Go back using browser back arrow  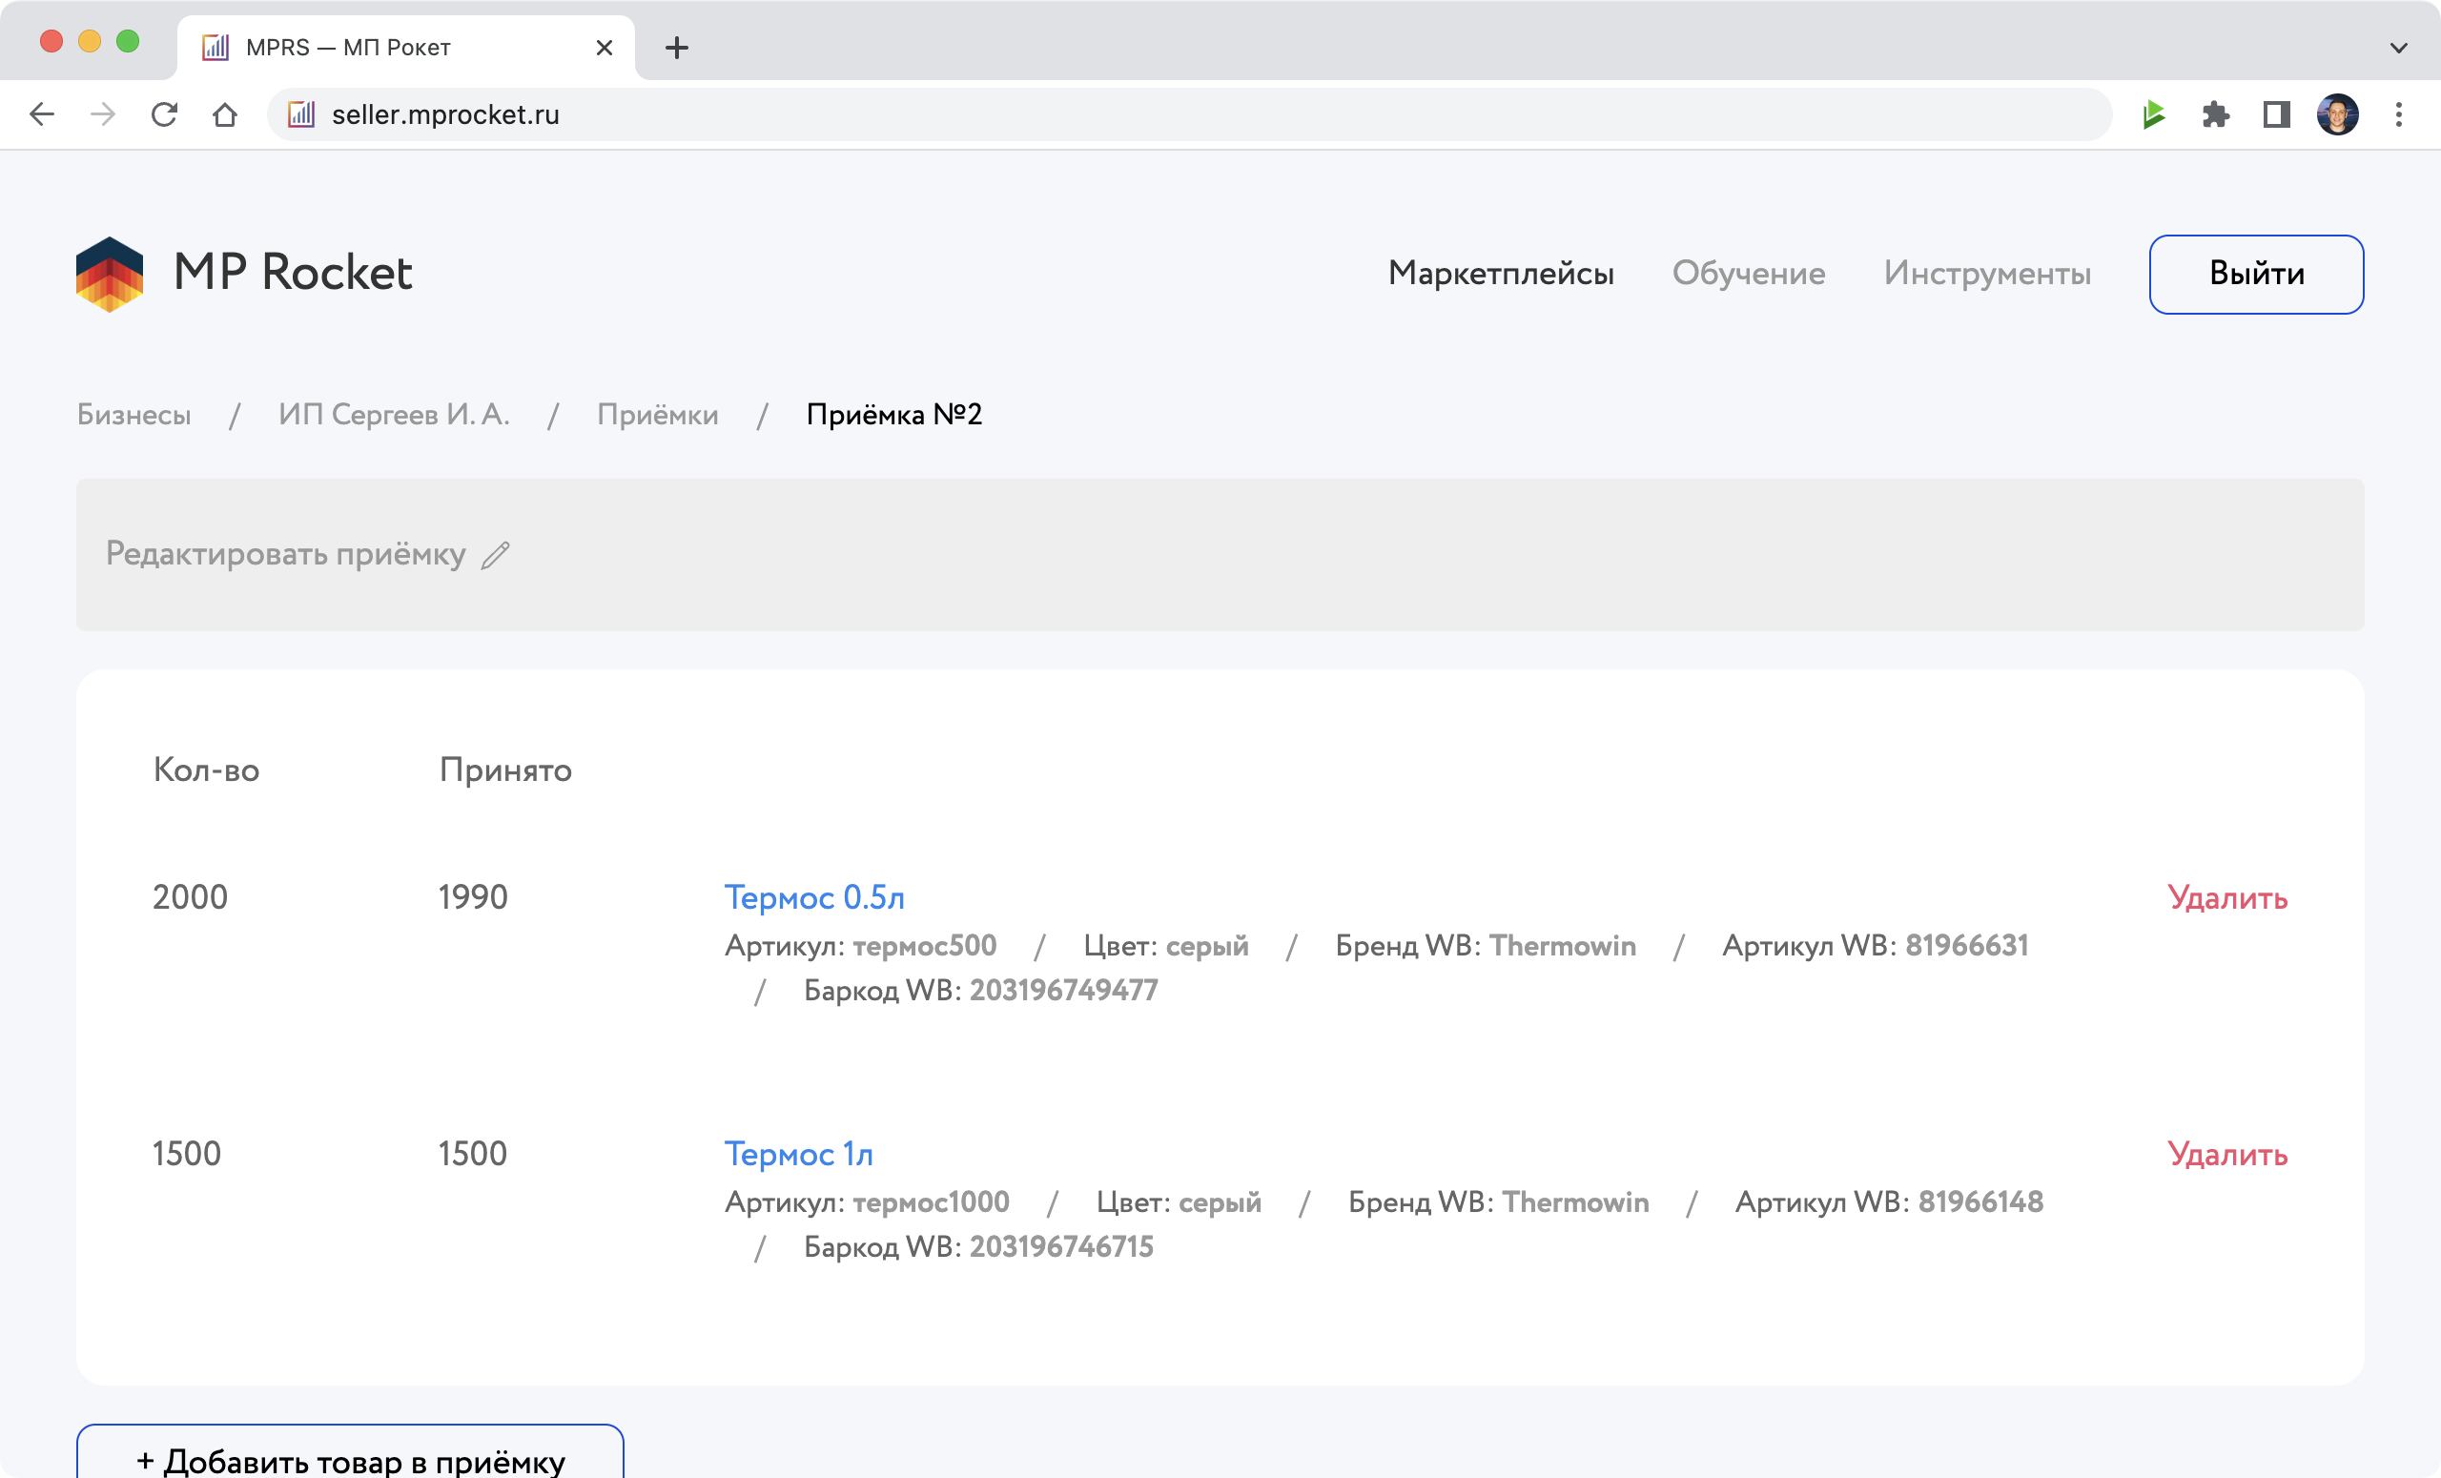point(42,115)
